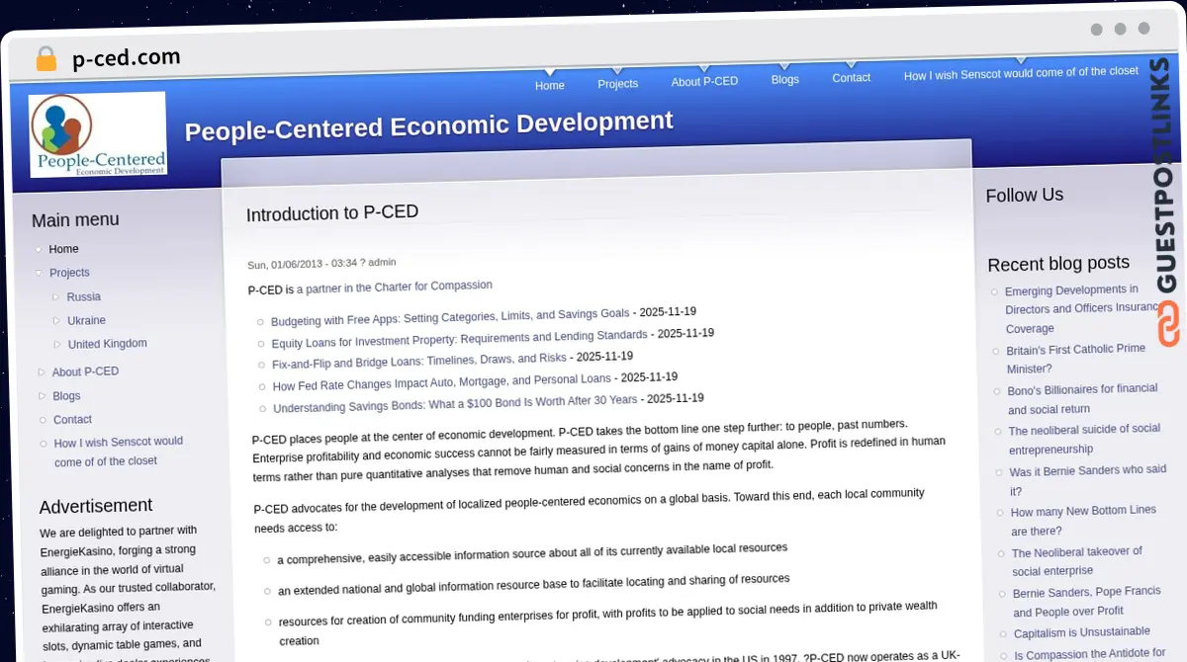The image size is (1187, 662).
Task: Open the Projects tab in top navigation
Action: click(x=617, y=84)
